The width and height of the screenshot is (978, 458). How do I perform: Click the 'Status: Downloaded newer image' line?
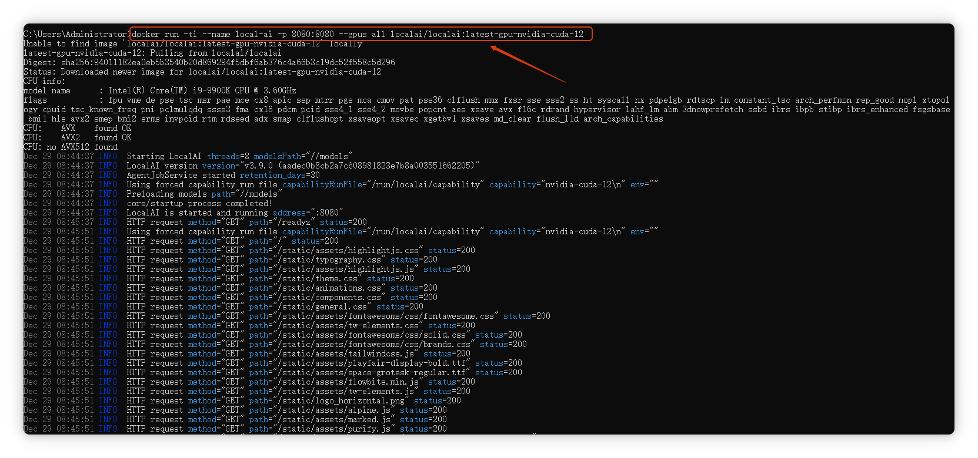click(x=202, y=72)
